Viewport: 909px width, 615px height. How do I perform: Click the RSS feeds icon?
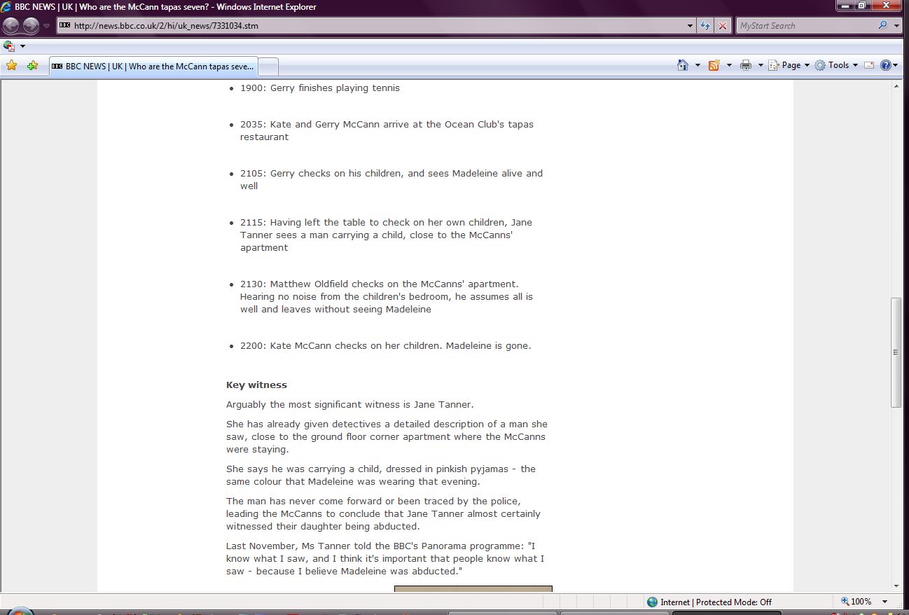pyautogui.click(x=714, y=65)
